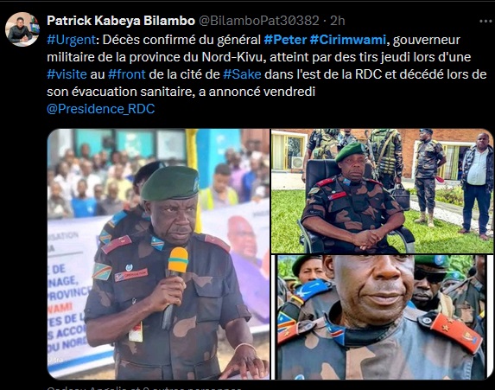Screen dimensions: 495x390
Task: Click the Patrick Kabeya Bilambo display name
Action: tap(121, 21)
